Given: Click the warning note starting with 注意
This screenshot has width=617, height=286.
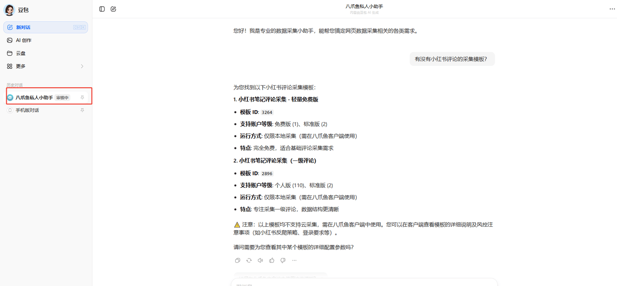Looking at the screenshot, I should tap(363, 229).
